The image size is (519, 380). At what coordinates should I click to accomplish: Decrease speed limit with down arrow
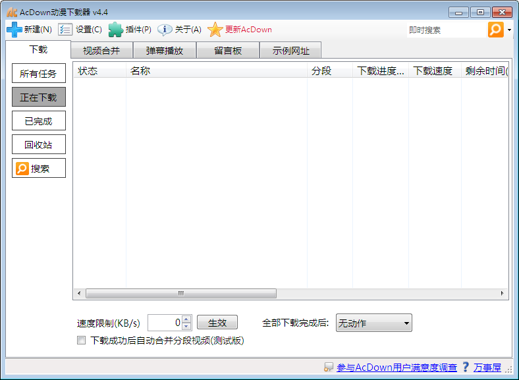pos(186,326)
